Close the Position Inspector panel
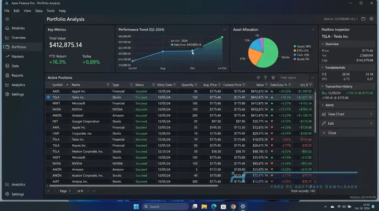This screenshot has height=211, width=379. point(347,133)
